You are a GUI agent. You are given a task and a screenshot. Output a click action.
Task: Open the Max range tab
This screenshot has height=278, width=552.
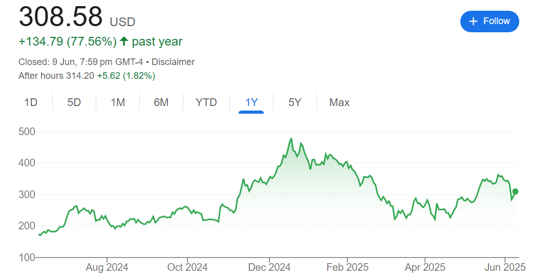(x=339, y=102)
